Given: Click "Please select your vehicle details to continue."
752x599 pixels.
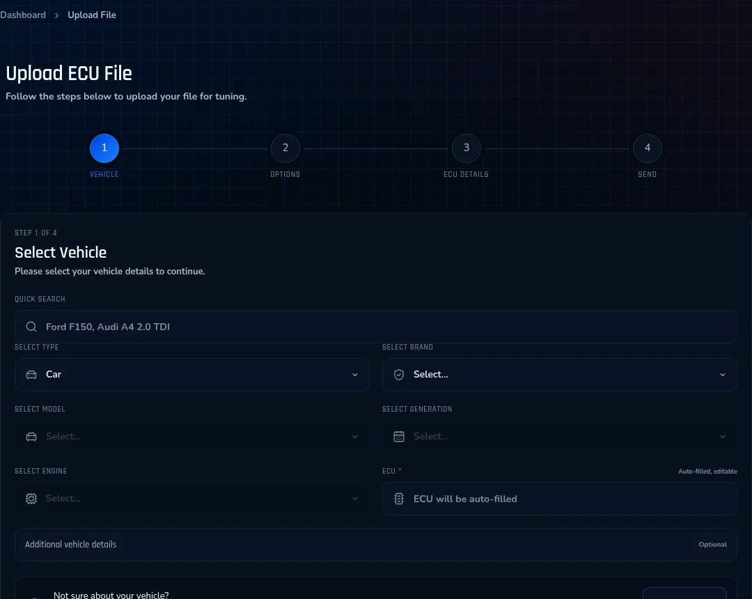Looking at the screenshot, I should click(110, 272).
